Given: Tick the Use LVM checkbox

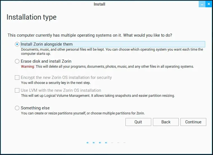Looking at the screenshot, I should pos(17,91).
